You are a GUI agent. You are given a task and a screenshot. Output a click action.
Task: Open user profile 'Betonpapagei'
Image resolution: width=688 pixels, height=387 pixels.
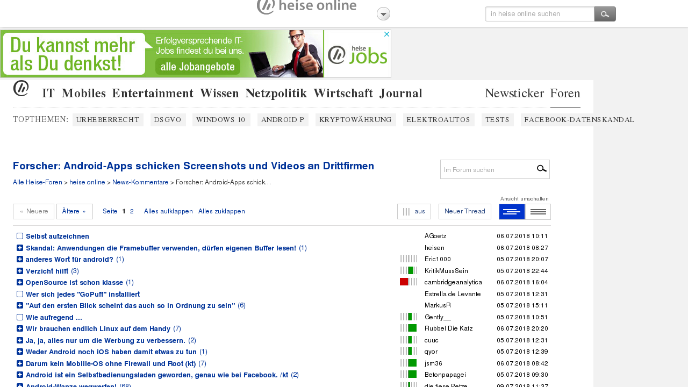pos(445,375)
